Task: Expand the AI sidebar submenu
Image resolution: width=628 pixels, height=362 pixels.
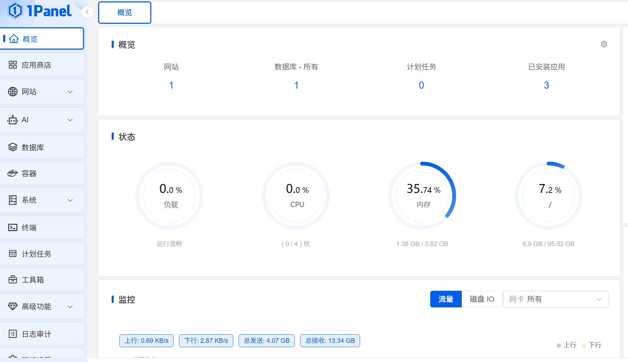Action: (x=70, y=120)
